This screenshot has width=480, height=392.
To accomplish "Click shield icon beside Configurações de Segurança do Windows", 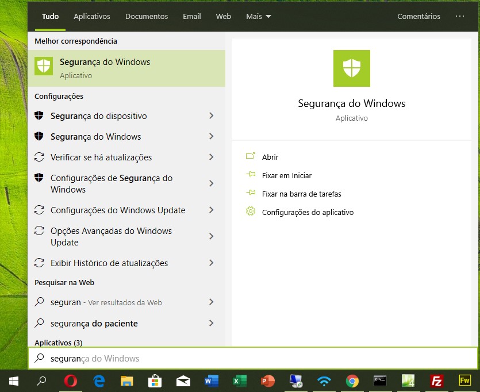I will (x=39, y=178).
